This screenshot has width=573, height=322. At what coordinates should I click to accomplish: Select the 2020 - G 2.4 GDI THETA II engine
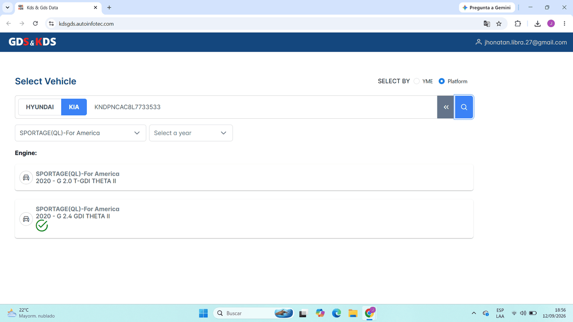pyautogui.click(x=244, y=219)
